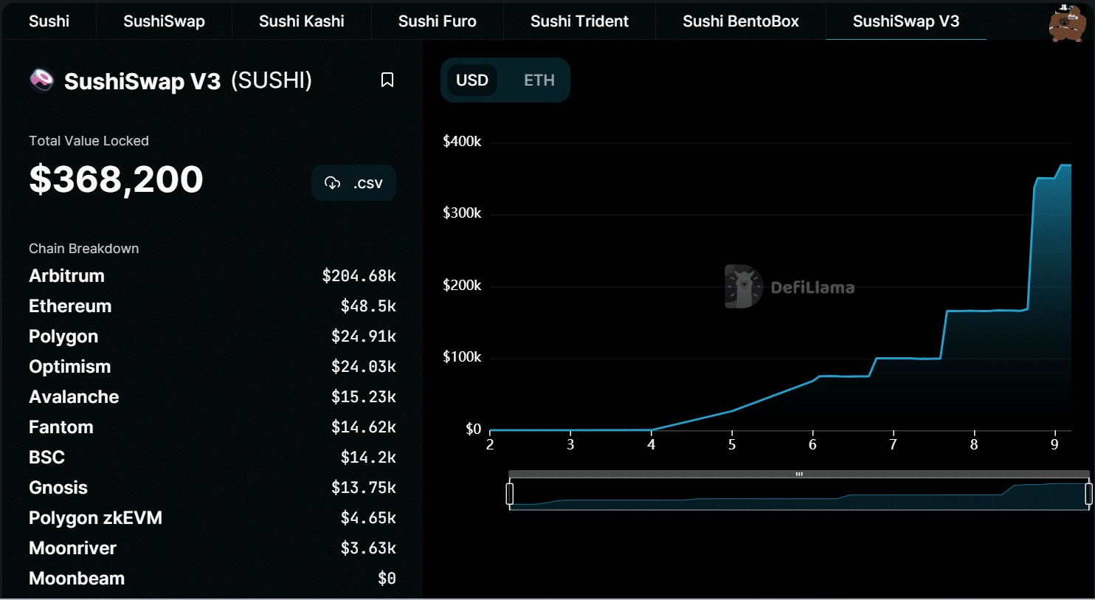Open the Sushi BentoBox tab
1095x600 pixels.
pyautogui.click(x=741, y=21)
